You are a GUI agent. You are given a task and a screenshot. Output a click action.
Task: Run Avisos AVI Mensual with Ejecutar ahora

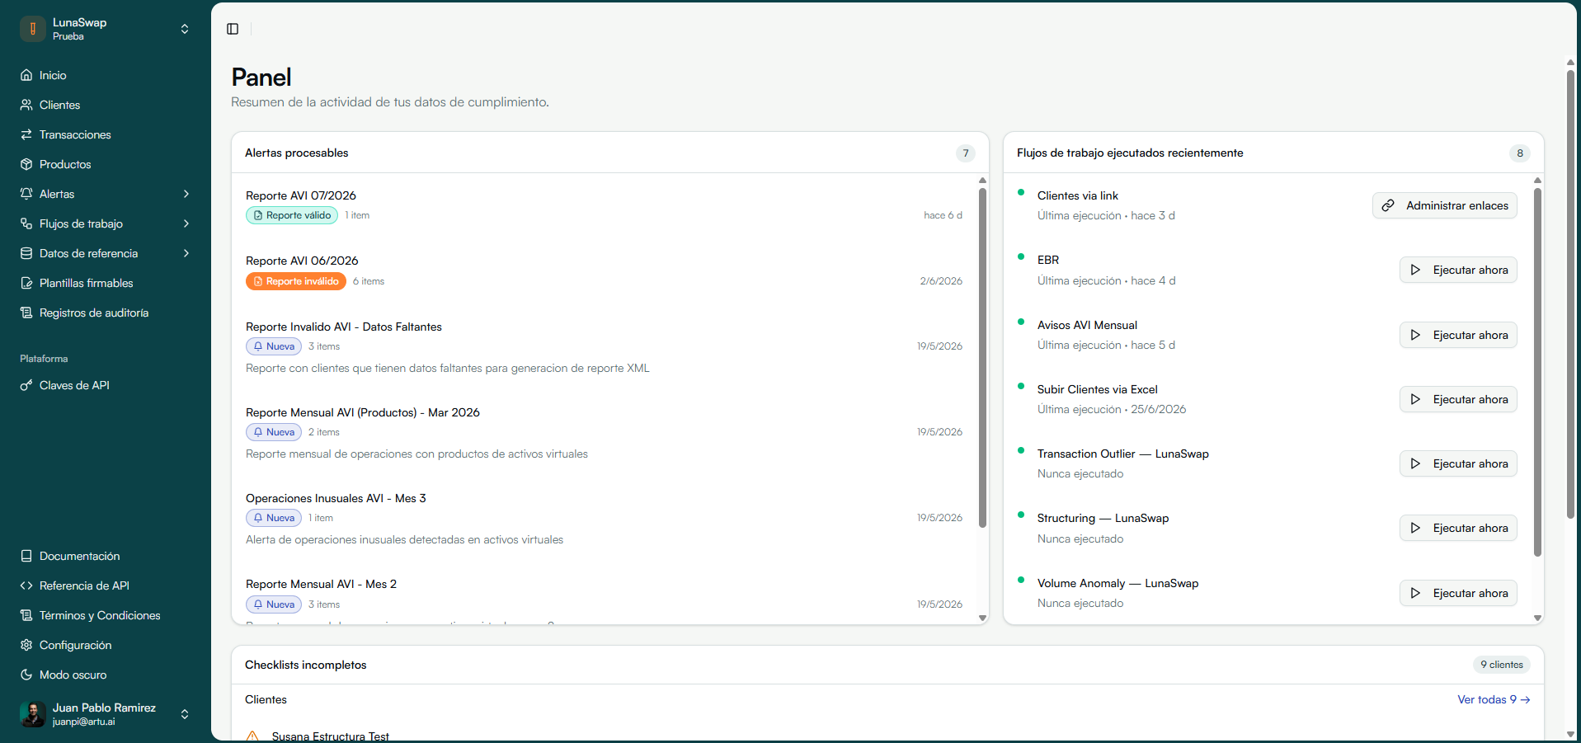1458,335
